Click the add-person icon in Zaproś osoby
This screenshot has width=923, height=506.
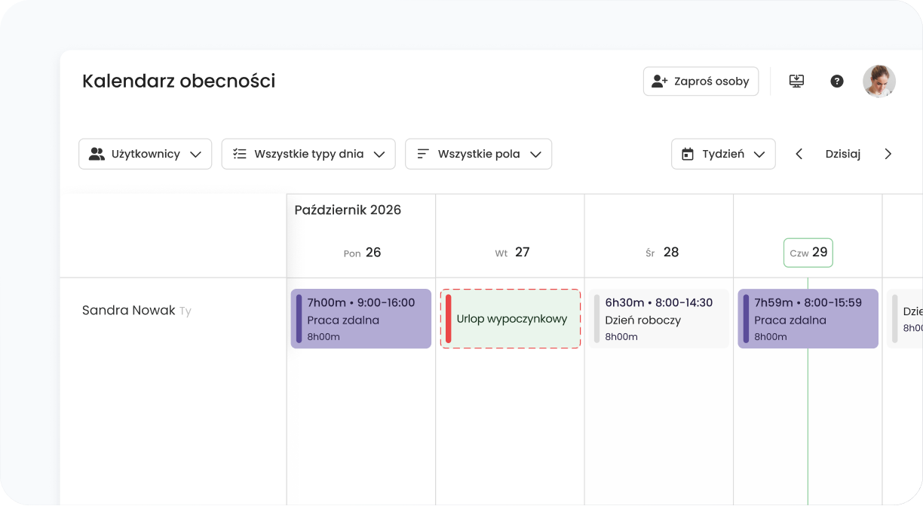[x=660, y=81]
